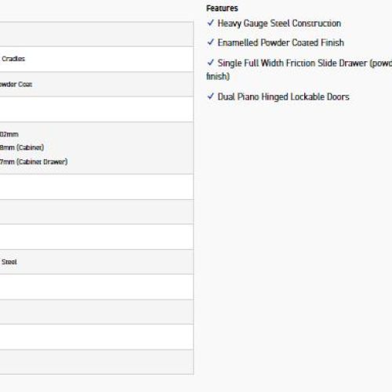Click the (Cabinet Drawer) dimension text

click(x=42, y=162)
